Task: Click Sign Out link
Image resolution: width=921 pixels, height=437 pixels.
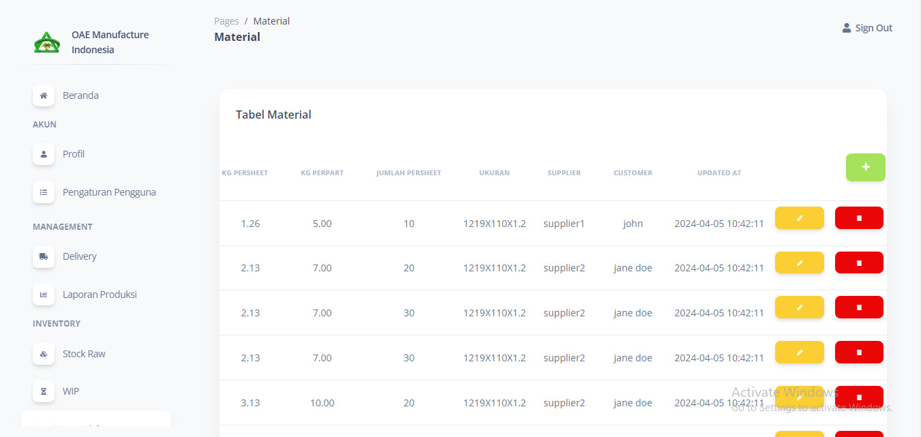Action: coord(867,28)
